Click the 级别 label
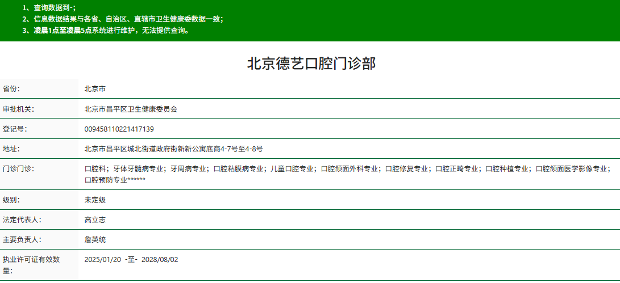 coord(11,200)
